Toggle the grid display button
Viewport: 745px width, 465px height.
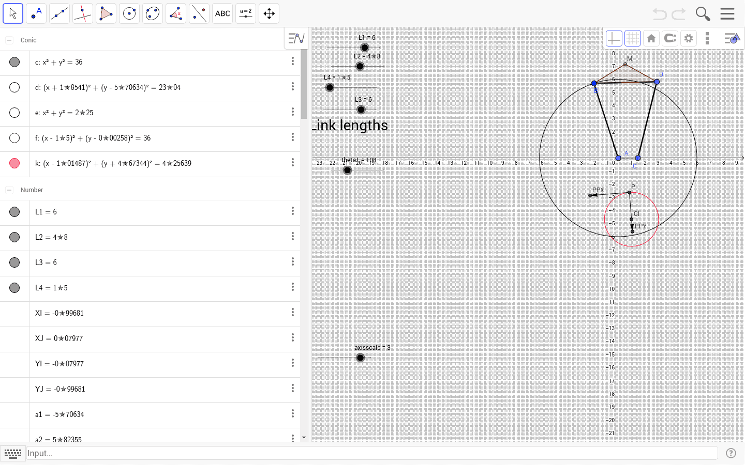coord(632,38)
